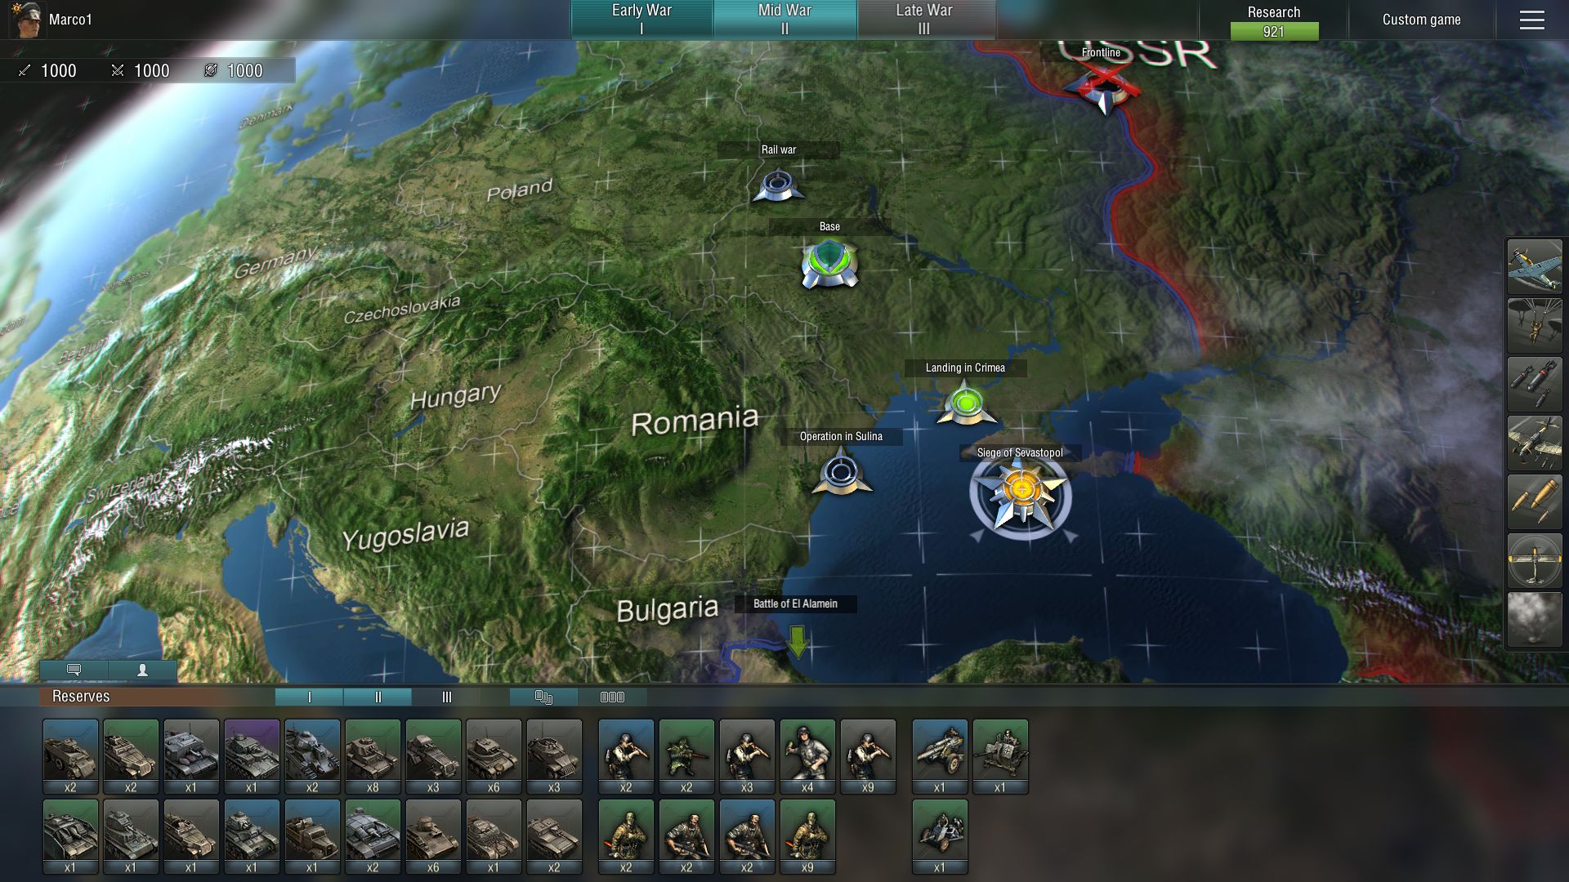The height and width of the screenshot is (882, 1569).
Task: Click the Custom game button
Action: coord(1421,20)
